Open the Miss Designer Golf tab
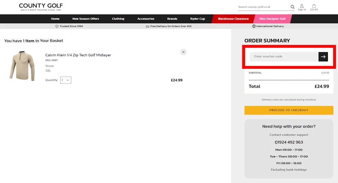 click(272, 19)
